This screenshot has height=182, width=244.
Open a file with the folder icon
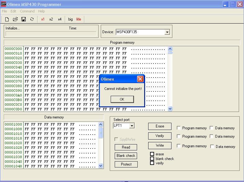coord(15,19)
